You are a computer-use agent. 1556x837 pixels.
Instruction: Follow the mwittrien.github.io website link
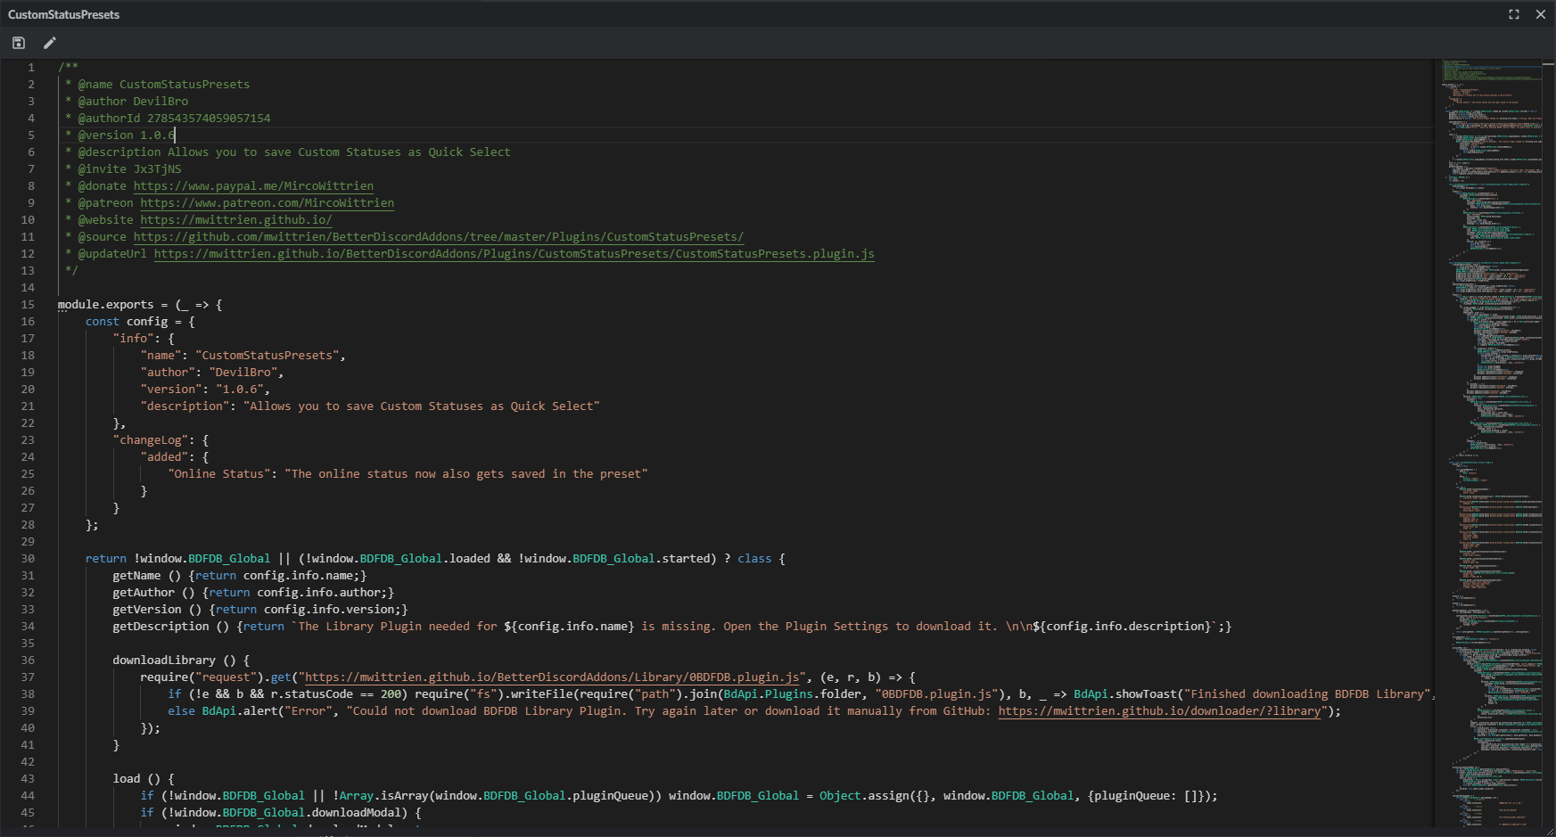pyautogui.click(x=235, y=220)
